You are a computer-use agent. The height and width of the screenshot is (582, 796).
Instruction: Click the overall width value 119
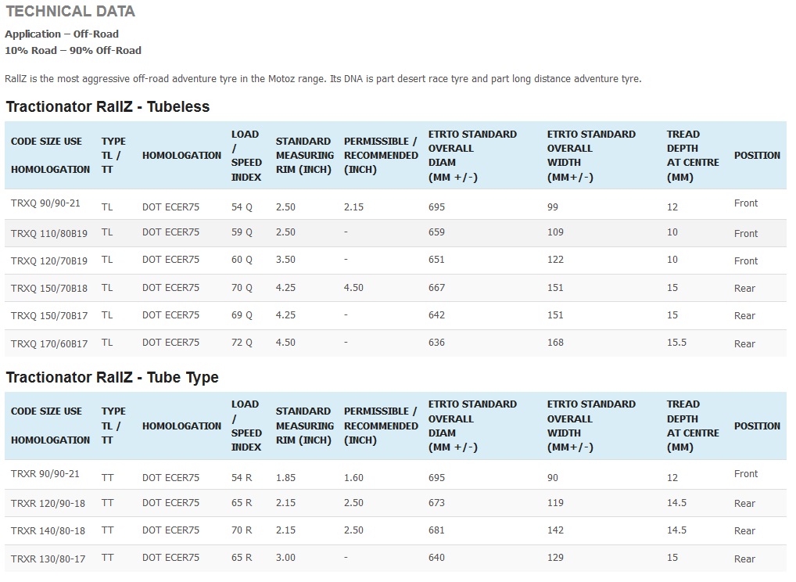(555, 503)
